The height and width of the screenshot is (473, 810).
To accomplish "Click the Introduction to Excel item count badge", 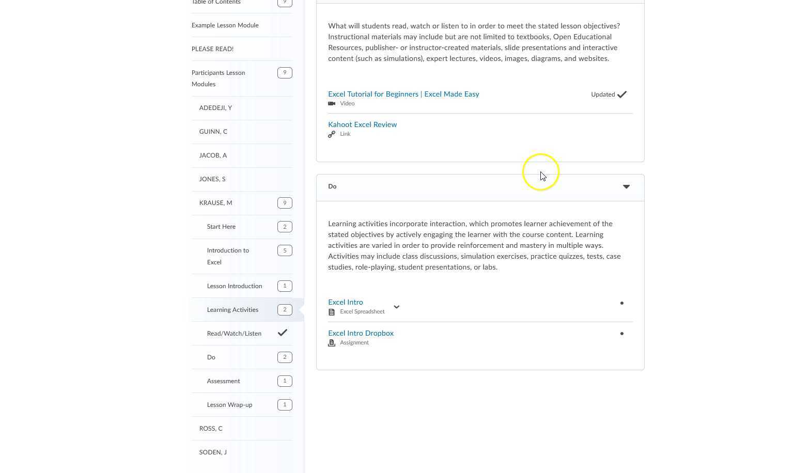I will [285, 250].
